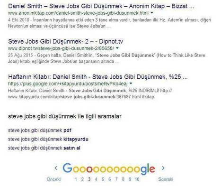Image resolution: width=221 pixels, height=187 pixels.
Task: Go to results page 5
Action: pos(103,179)
